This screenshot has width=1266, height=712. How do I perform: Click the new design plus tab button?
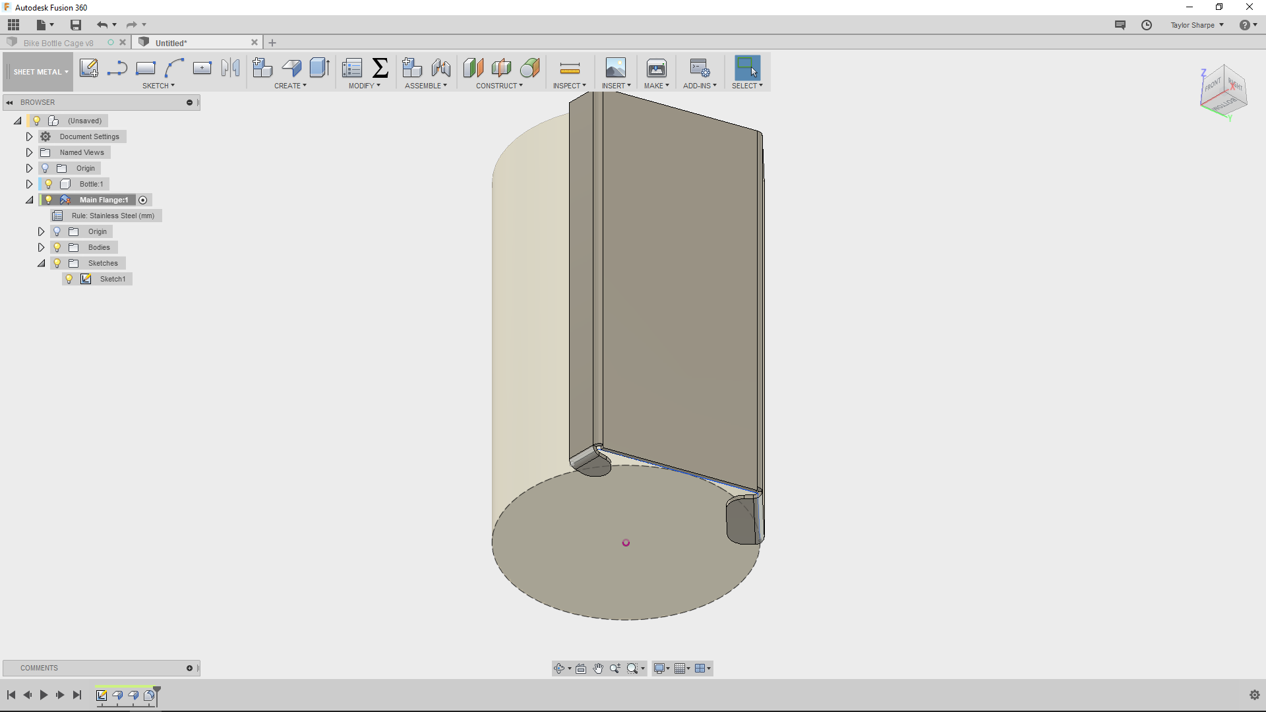pyautogui.click(x=272, y=43)
